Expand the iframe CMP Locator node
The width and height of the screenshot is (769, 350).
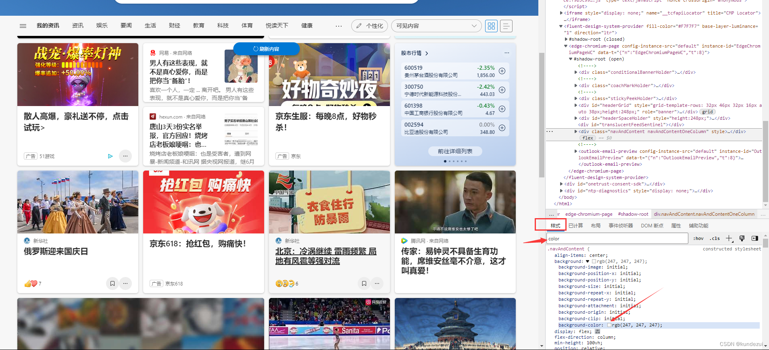(x=561, y=13)
